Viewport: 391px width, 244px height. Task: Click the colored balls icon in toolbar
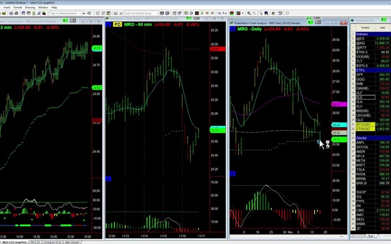44,13
